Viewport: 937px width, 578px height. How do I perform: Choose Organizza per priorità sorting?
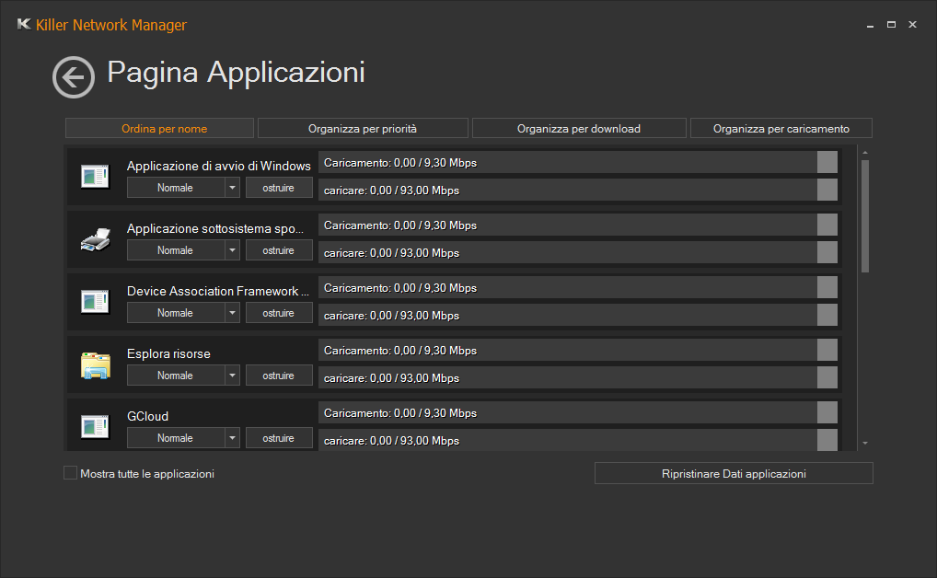point(363,128)
